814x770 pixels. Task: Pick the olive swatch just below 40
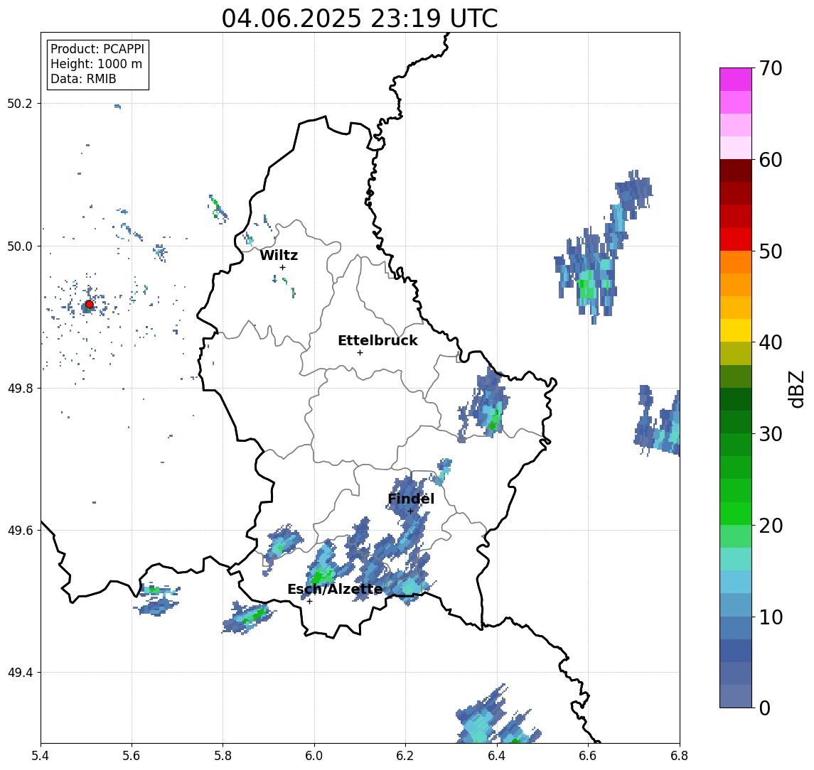736,353
